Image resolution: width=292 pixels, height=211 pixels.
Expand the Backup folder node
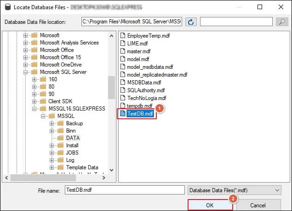pos(52,123)
